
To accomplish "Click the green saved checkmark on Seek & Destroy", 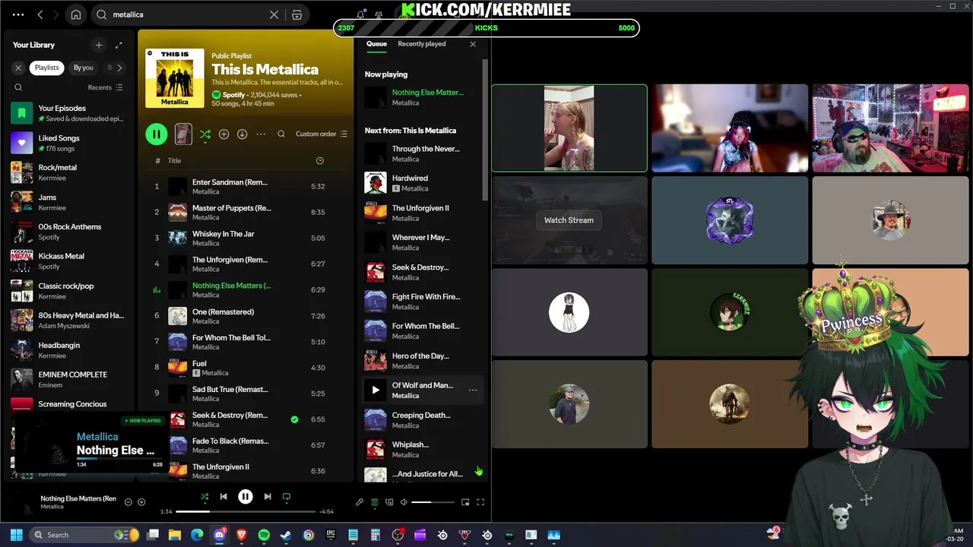I will coord(294,419).
